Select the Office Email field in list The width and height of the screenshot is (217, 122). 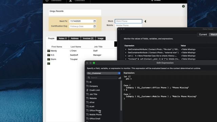(95, 119)
